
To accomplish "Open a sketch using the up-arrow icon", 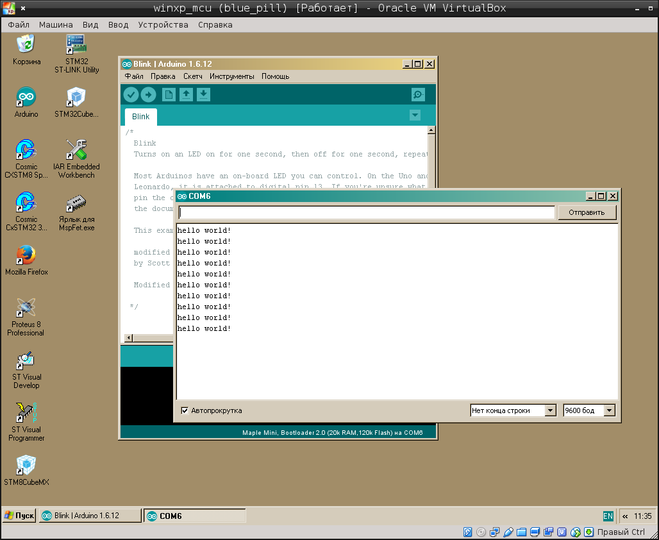I will (x=186, y=95).
